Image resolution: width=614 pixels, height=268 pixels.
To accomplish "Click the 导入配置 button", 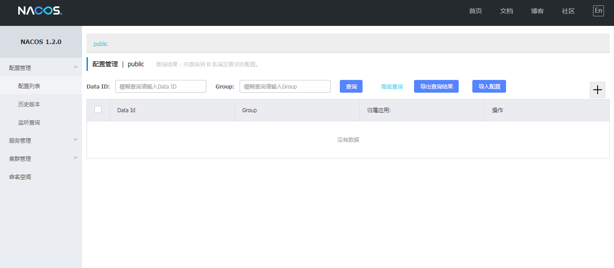I will coord(489,86).
